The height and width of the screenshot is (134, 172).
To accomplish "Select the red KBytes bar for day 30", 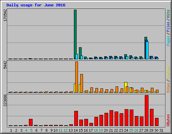I will click(x=157, y=122).
